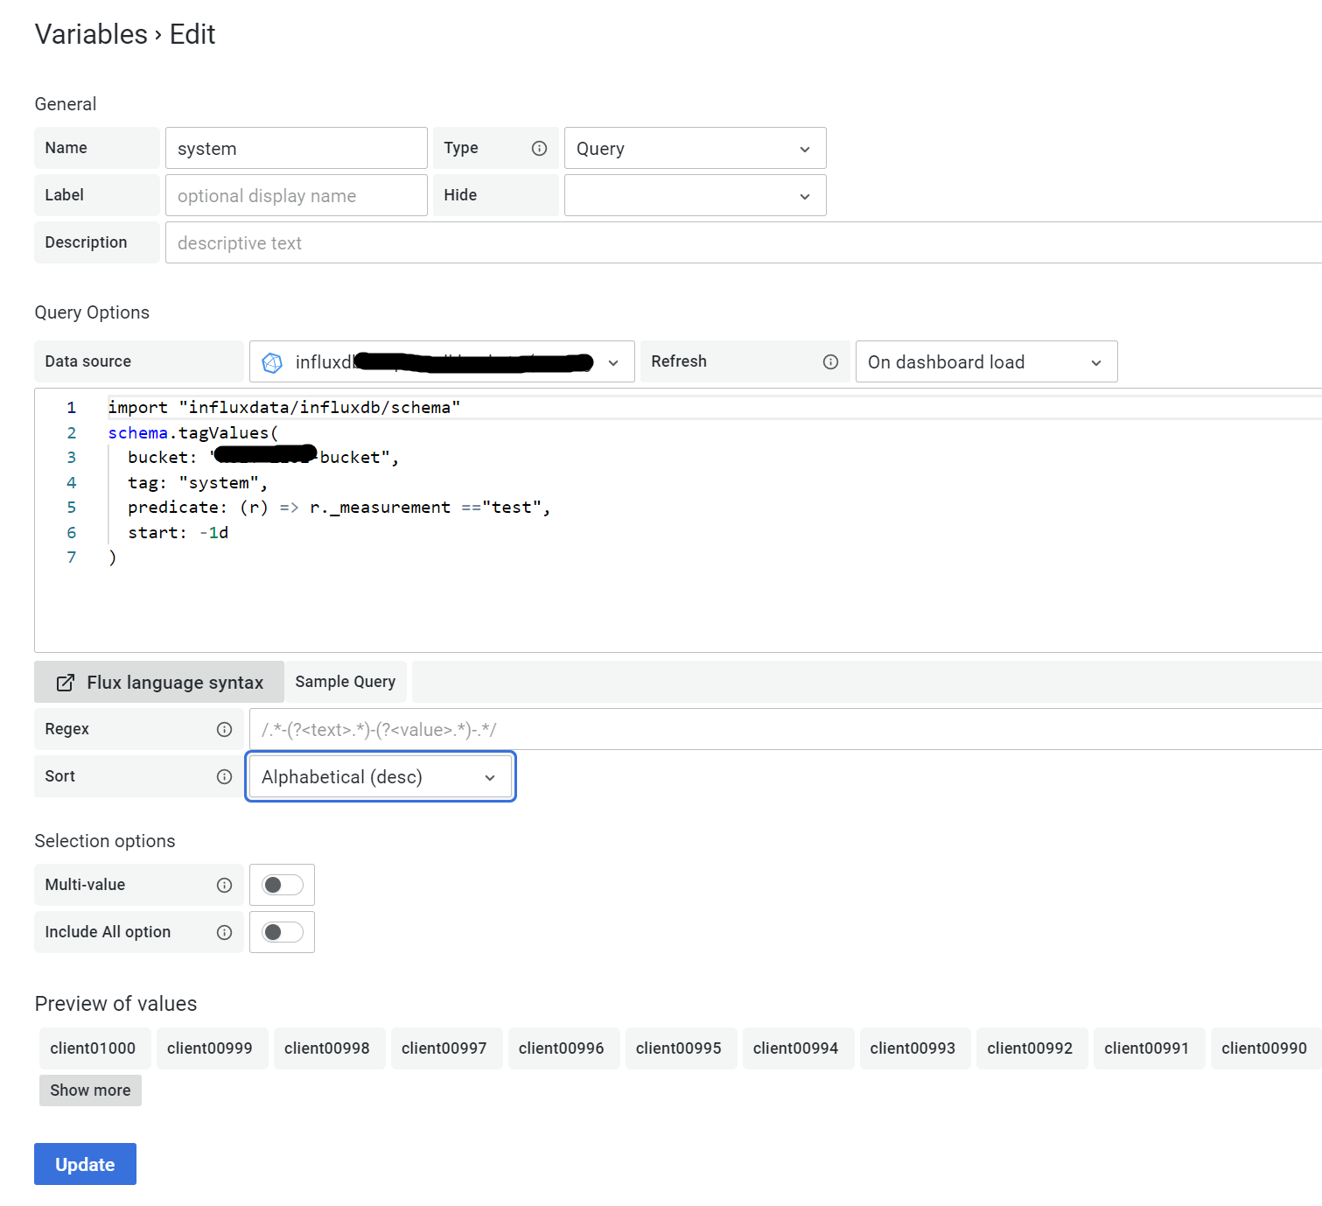Screen dimensions: 1322x1206
Task: Click Variables in the breadcrumb
Action: [x=90, y=34]
